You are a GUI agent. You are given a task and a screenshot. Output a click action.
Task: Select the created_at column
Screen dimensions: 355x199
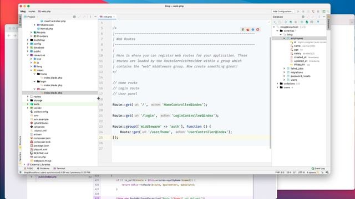pos(300,57)
